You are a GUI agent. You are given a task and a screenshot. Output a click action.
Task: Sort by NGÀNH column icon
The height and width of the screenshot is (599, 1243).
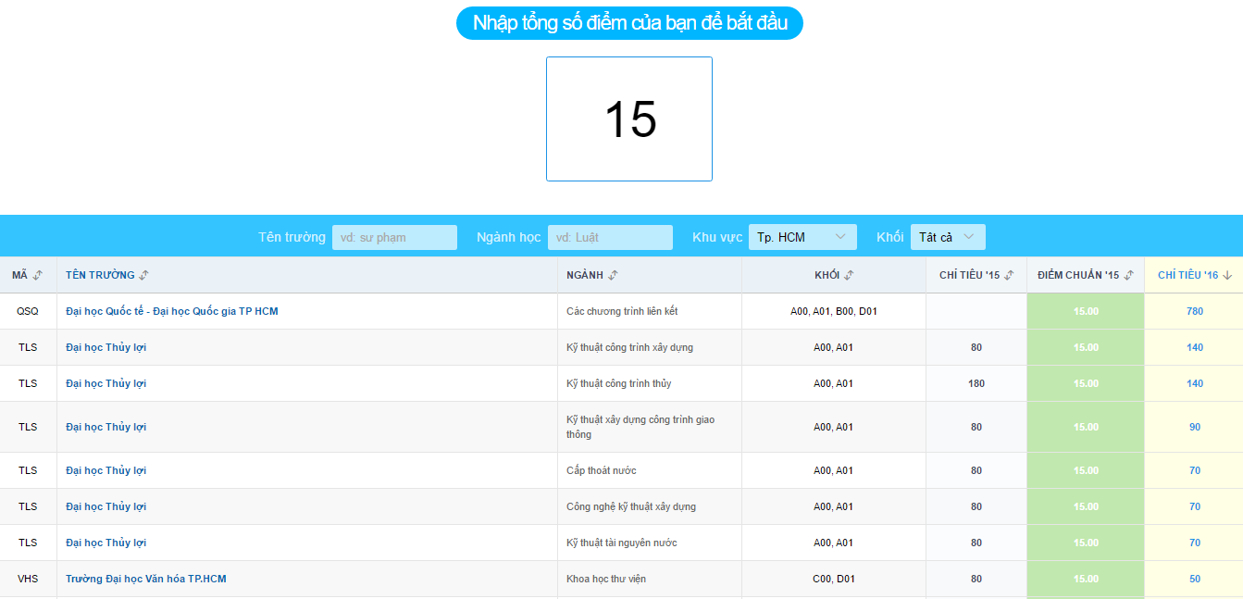[614, 275]
